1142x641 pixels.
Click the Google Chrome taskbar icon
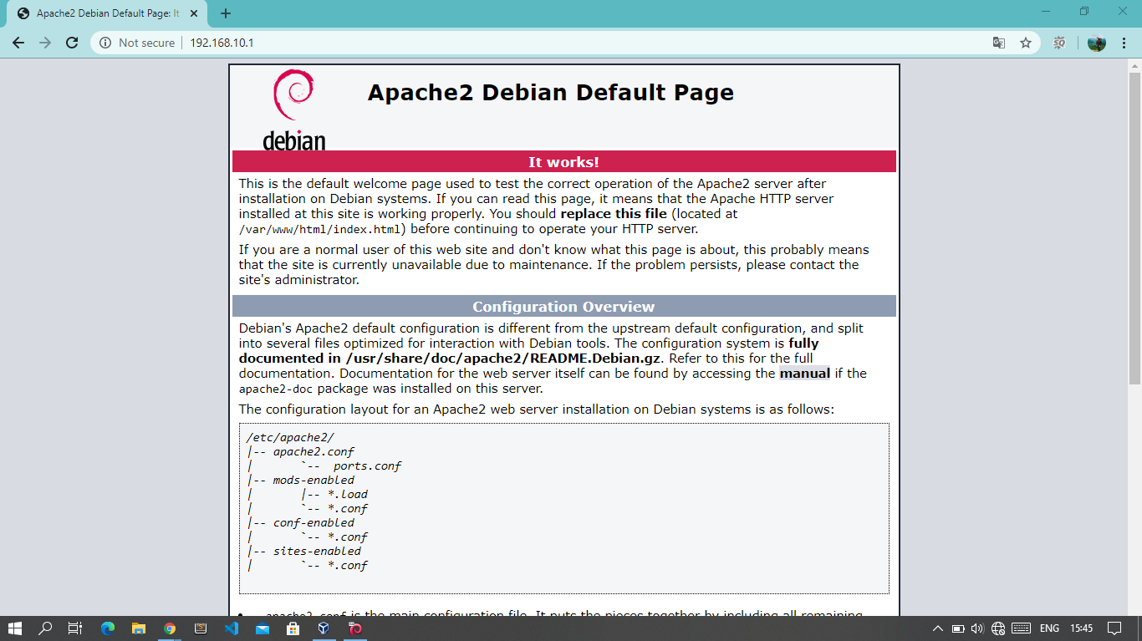[170, 628]
